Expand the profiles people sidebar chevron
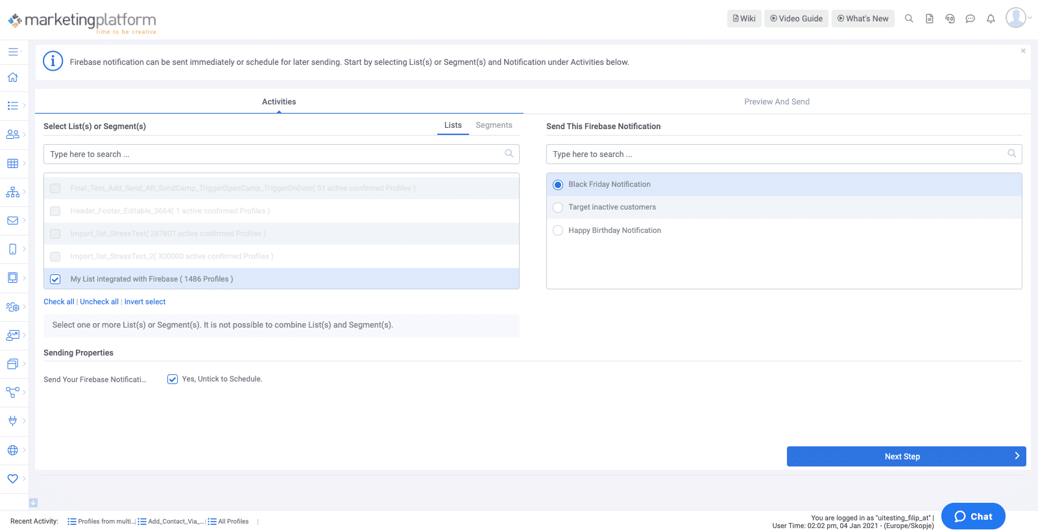1038x532 pixels. [24, 134]
